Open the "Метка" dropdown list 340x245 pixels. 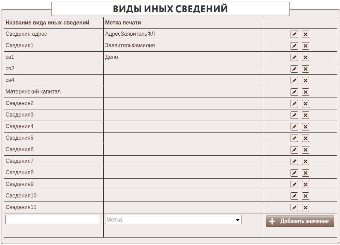[173, 220]
